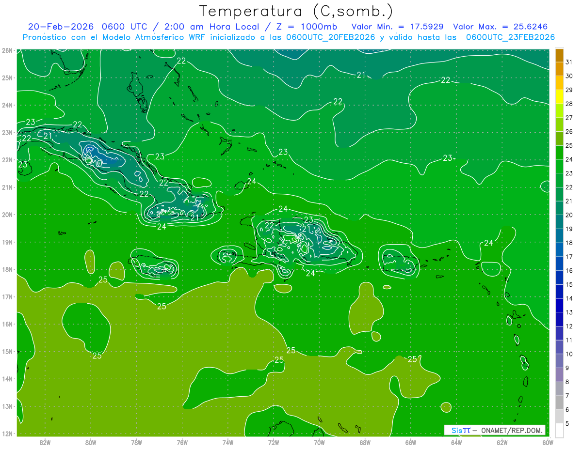This screenshot has width=582, height=449.
Task: Click the "60W" longitude axis label
Action: (x=548, y=442)
